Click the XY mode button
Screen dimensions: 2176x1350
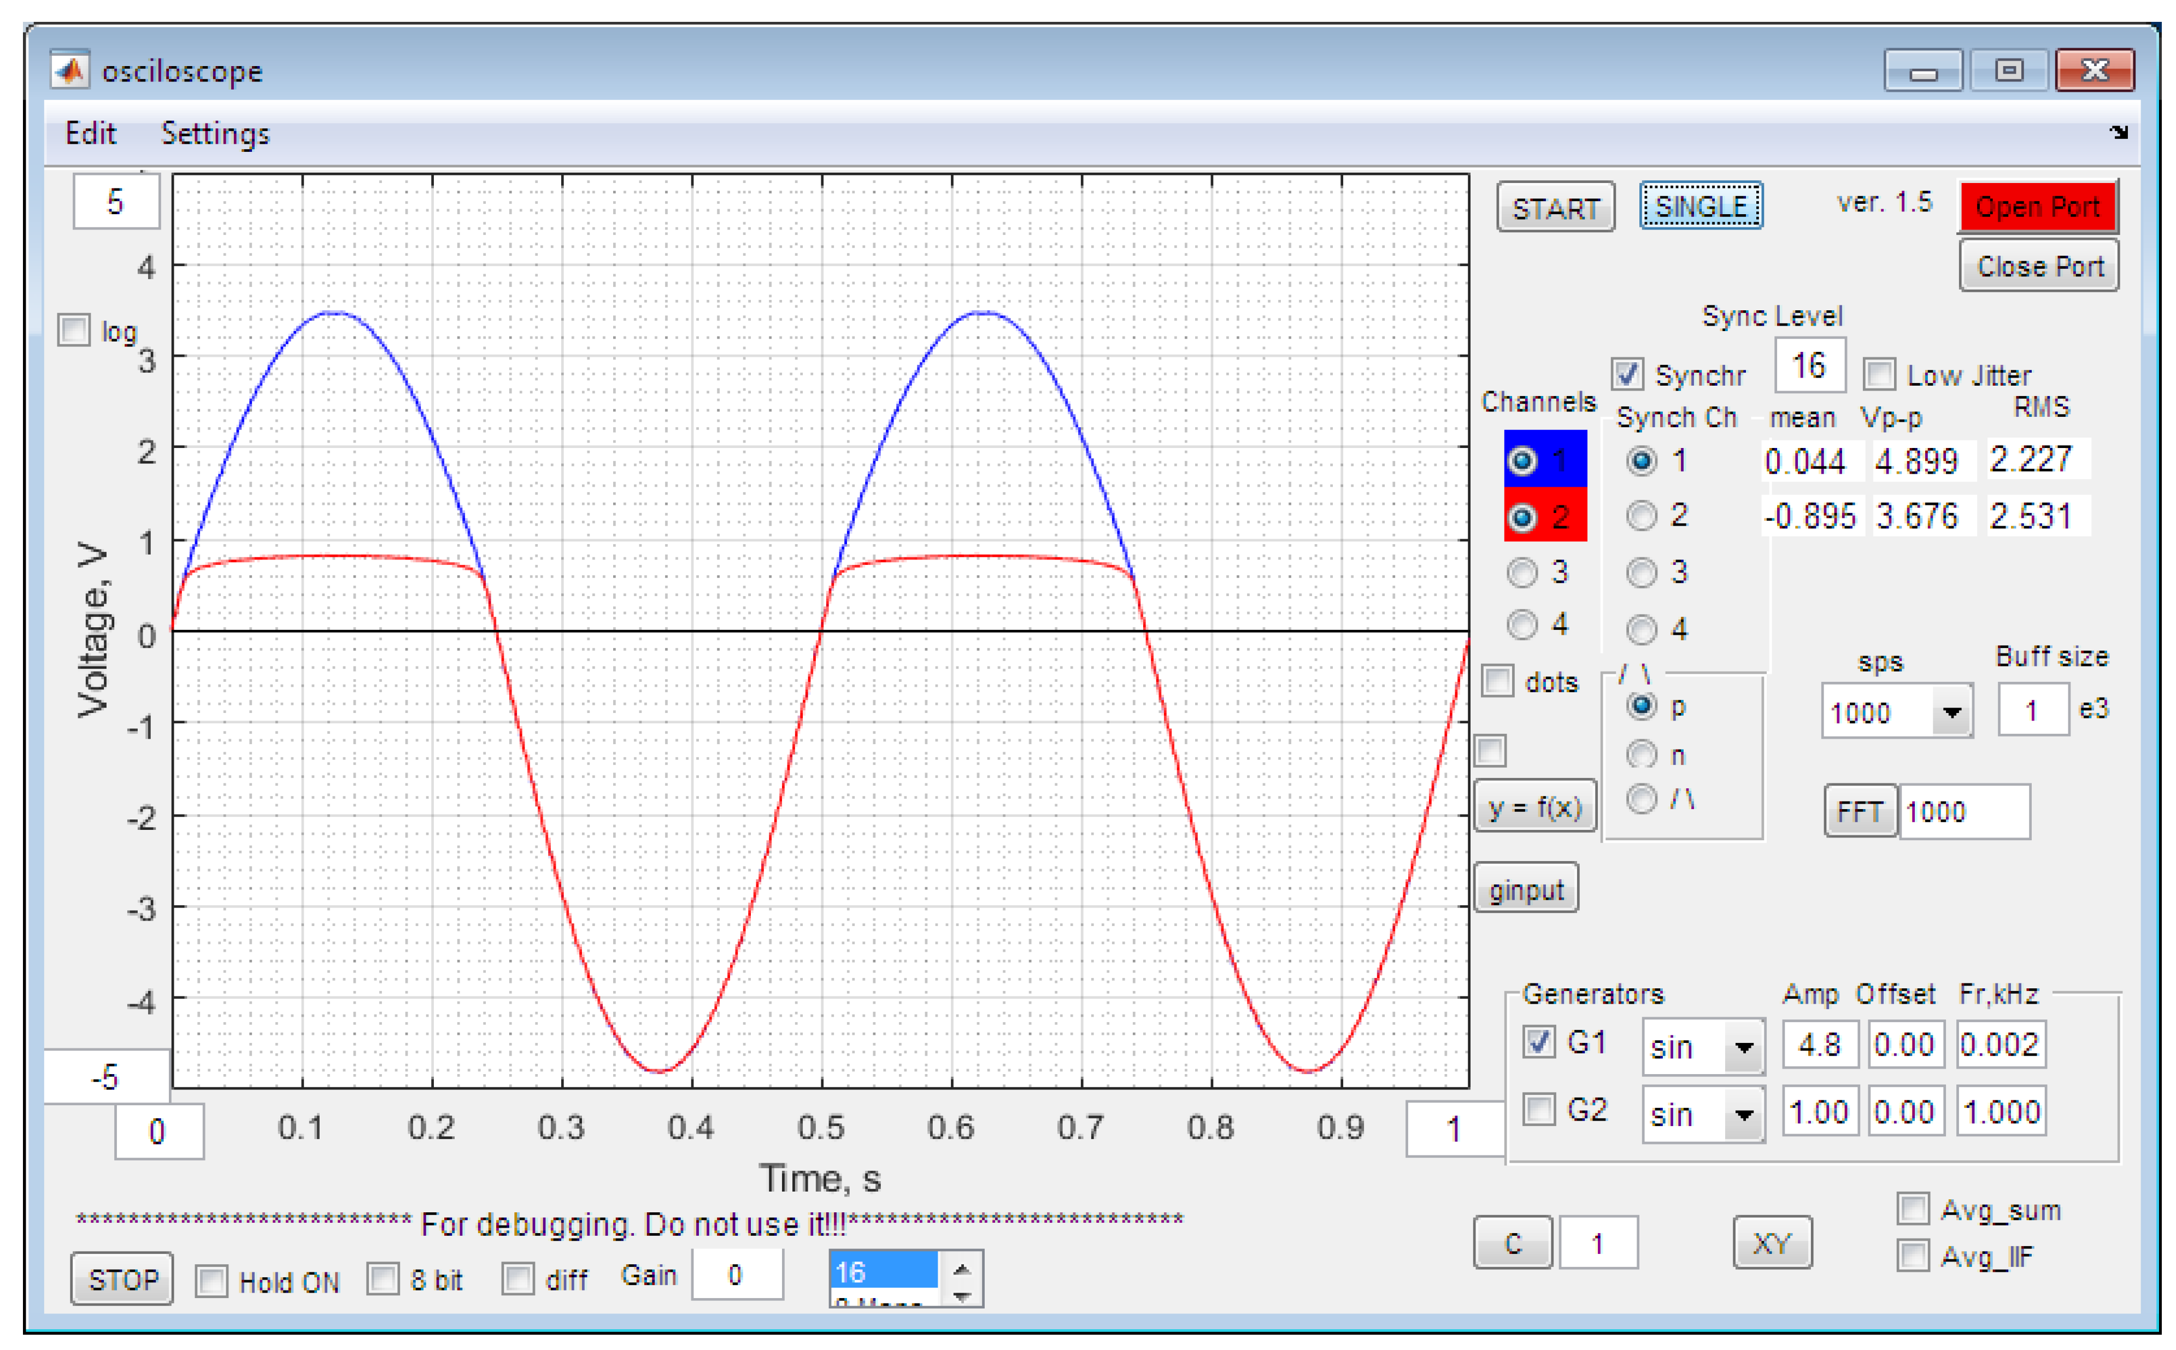(1772, 1242)
